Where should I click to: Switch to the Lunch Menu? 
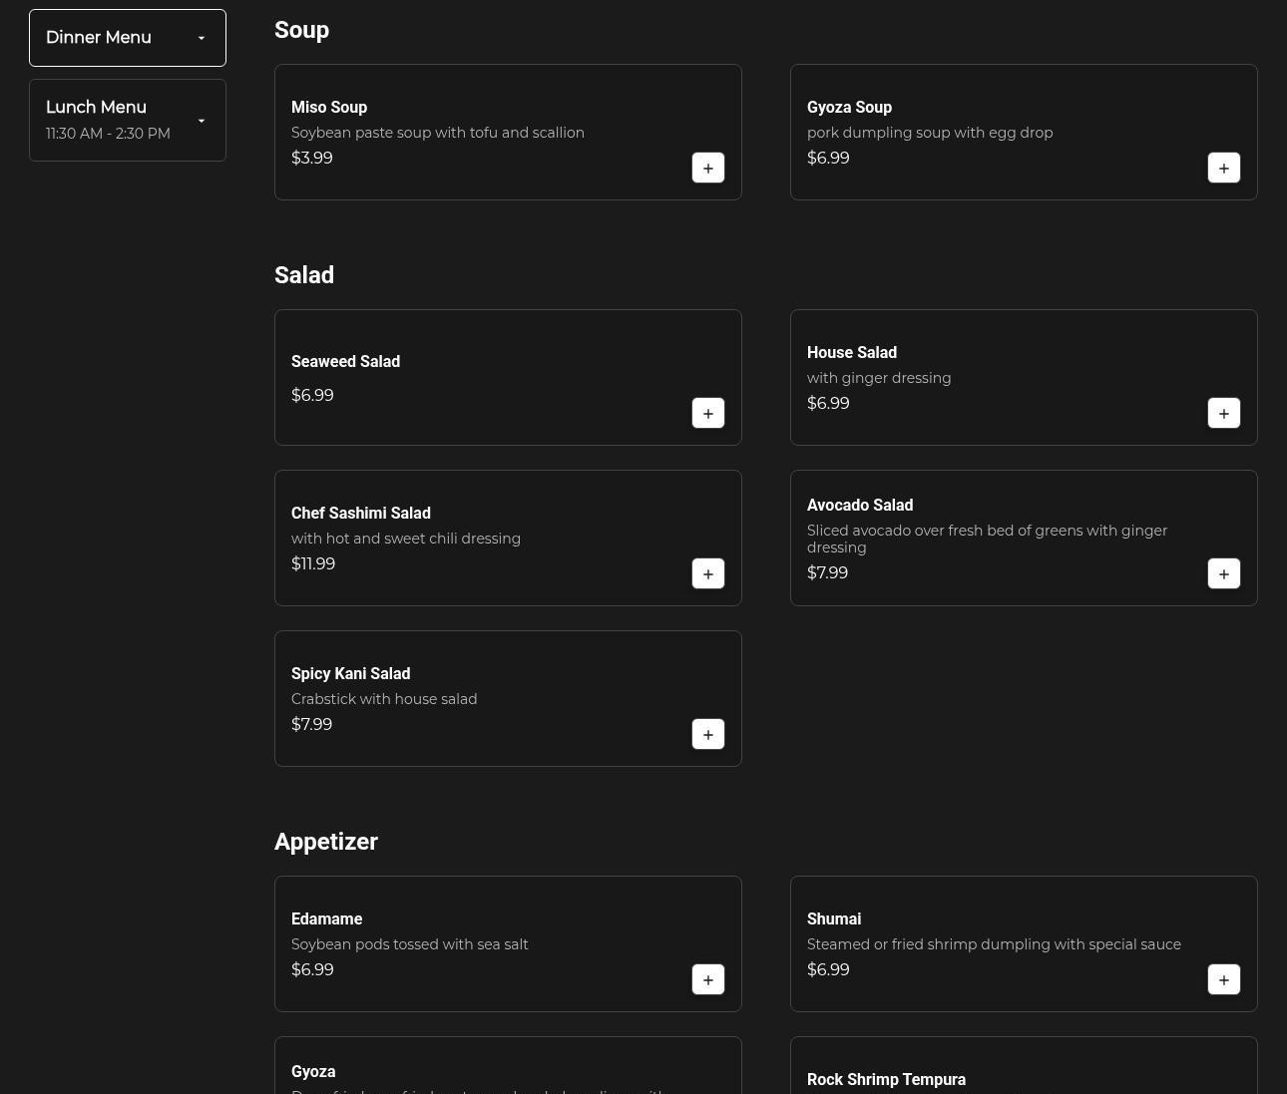pyautogui.click(x=97, y=108)
